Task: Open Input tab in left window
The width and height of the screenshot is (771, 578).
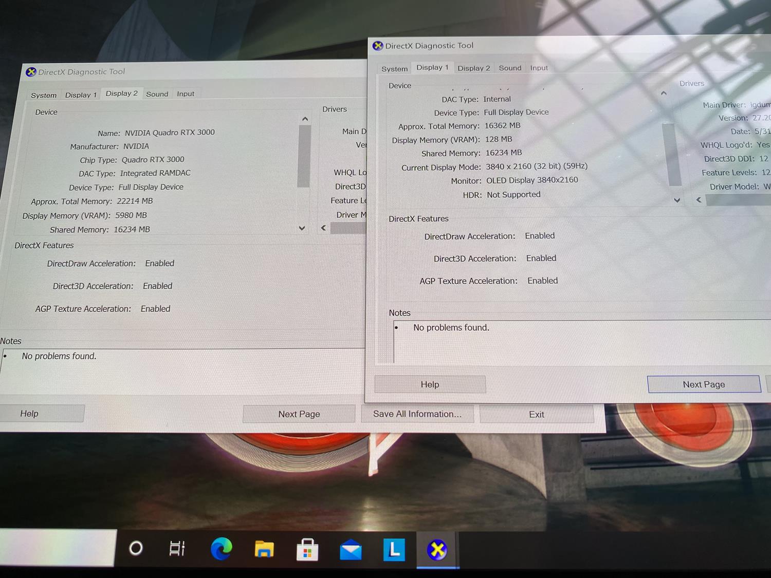Action: (186, 94)
